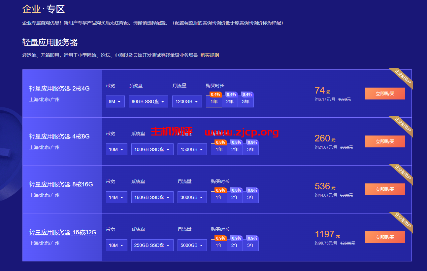Image resolution: width=427 pixels, height=271 pixels.
Task: Select 3年 duration for 8核16G server
Action: point(251,197)
